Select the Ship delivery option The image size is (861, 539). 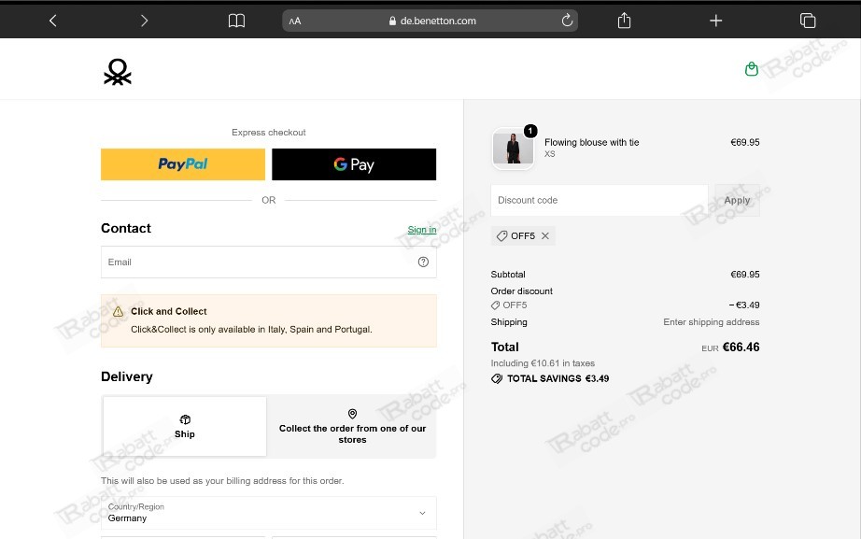[185, 426]
